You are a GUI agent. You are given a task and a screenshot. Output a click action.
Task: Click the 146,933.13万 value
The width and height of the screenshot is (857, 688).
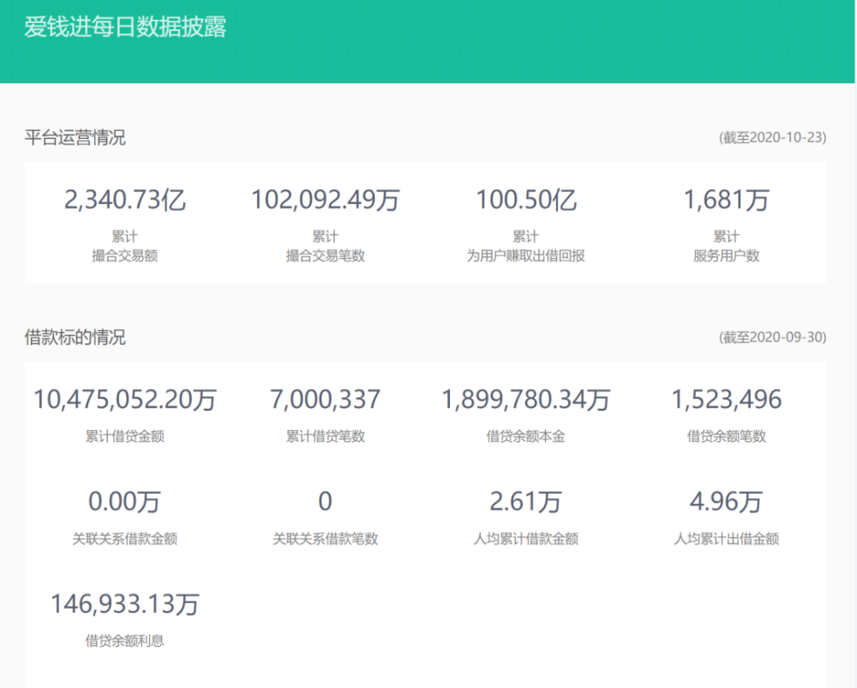pos(125,604)
